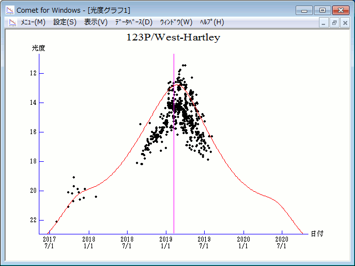Click the 2017 7/1 date label
Image resolution: width=355 pixels, height=266 pixels.
pyautogui.click(x=49, y=243)
